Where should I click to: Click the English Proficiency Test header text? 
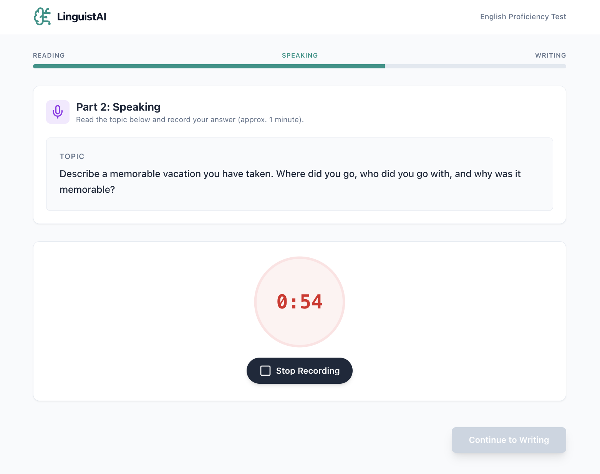coord(523,17)
